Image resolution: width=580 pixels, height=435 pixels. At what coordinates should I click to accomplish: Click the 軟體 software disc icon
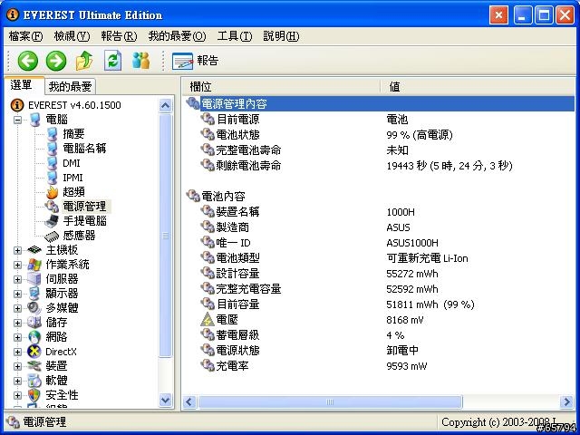click(x=34, y=381)
